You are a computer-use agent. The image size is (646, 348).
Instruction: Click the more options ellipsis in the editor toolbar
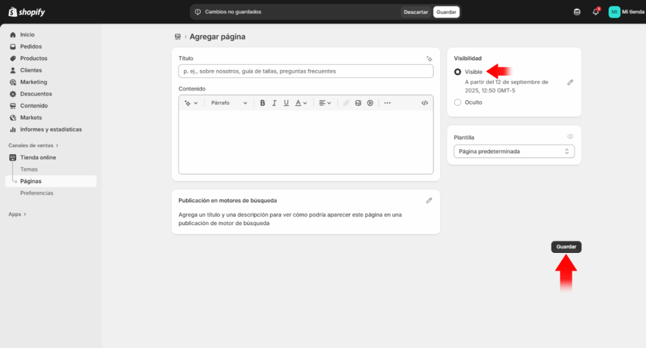tap(387, 103)
